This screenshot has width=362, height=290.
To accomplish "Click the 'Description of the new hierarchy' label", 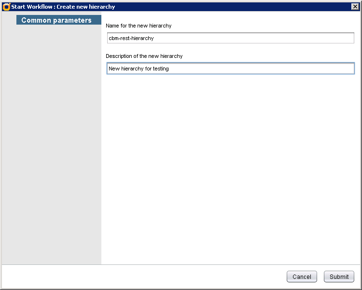I will click(144, 56).
